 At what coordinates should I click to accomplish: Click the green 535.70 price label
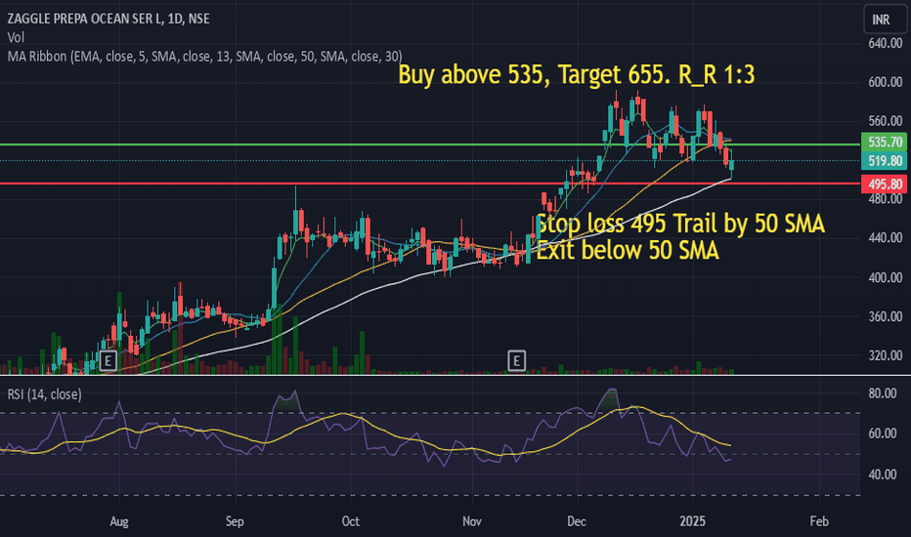click(885, 142)
